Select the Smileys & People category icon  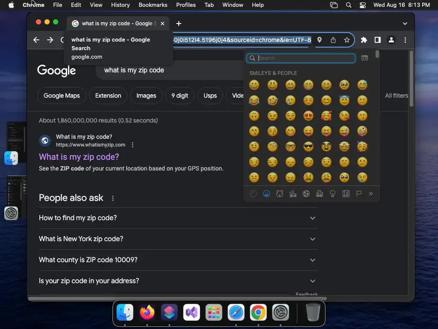tap(266, 194)
